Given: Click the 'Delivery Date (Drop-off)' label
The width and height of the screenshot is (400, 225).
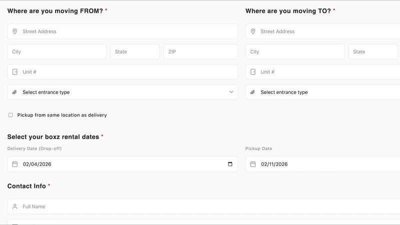Looking at the screenshot, I should [x=34, y=148].
